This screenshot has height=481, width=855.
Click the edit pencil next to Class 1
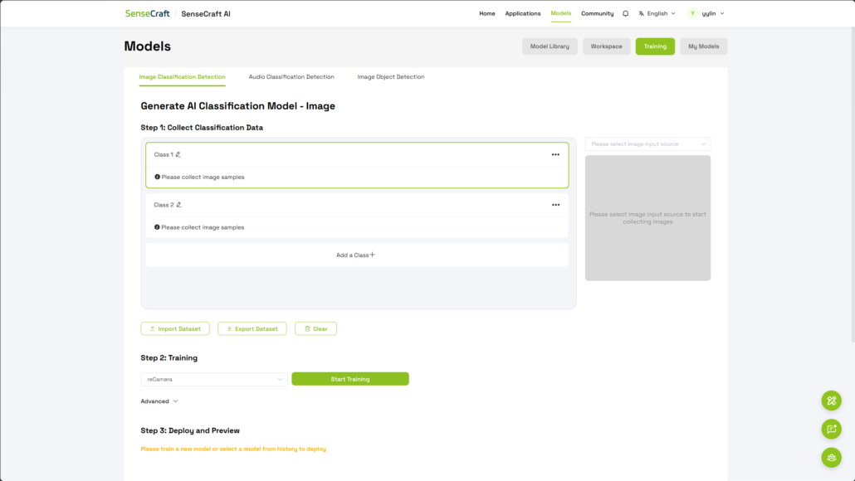178,155
